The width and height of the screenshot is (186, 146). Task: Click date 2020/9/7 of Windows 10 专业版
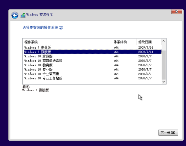(x=145, y=69)
